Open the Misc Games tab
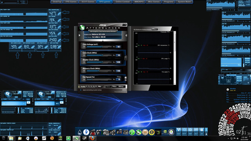Image resolution: width=251 pixels, height=141 pixels. click(154, 2)
